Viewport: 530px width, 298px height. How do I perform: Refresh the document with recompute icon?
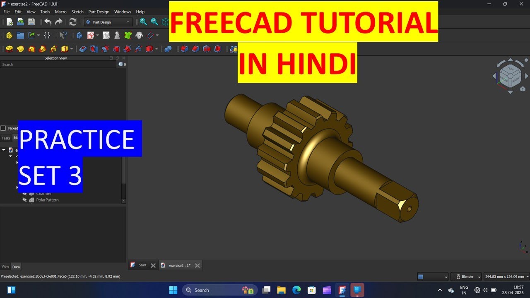point(73,22)
